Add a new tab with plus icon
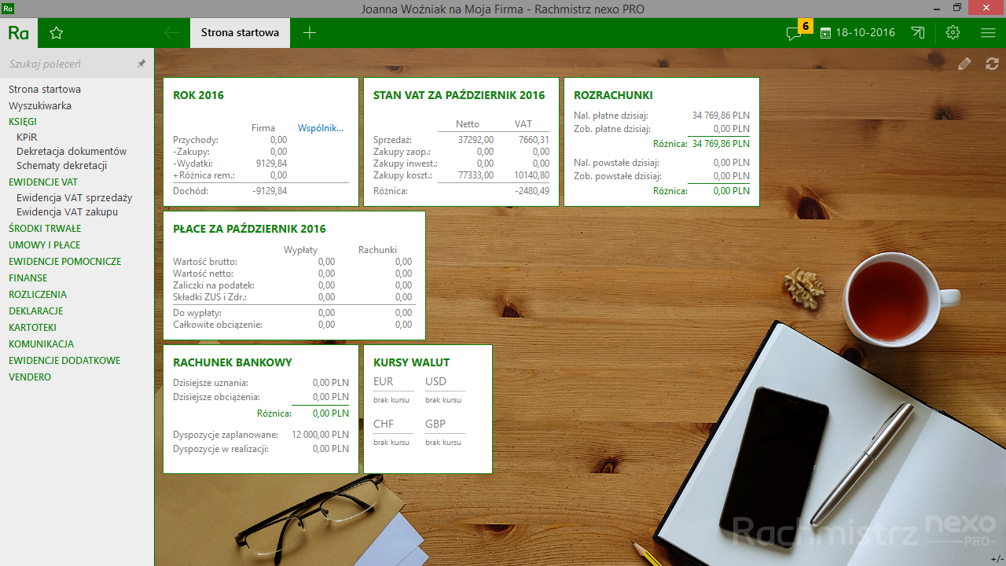 point(310,33)
